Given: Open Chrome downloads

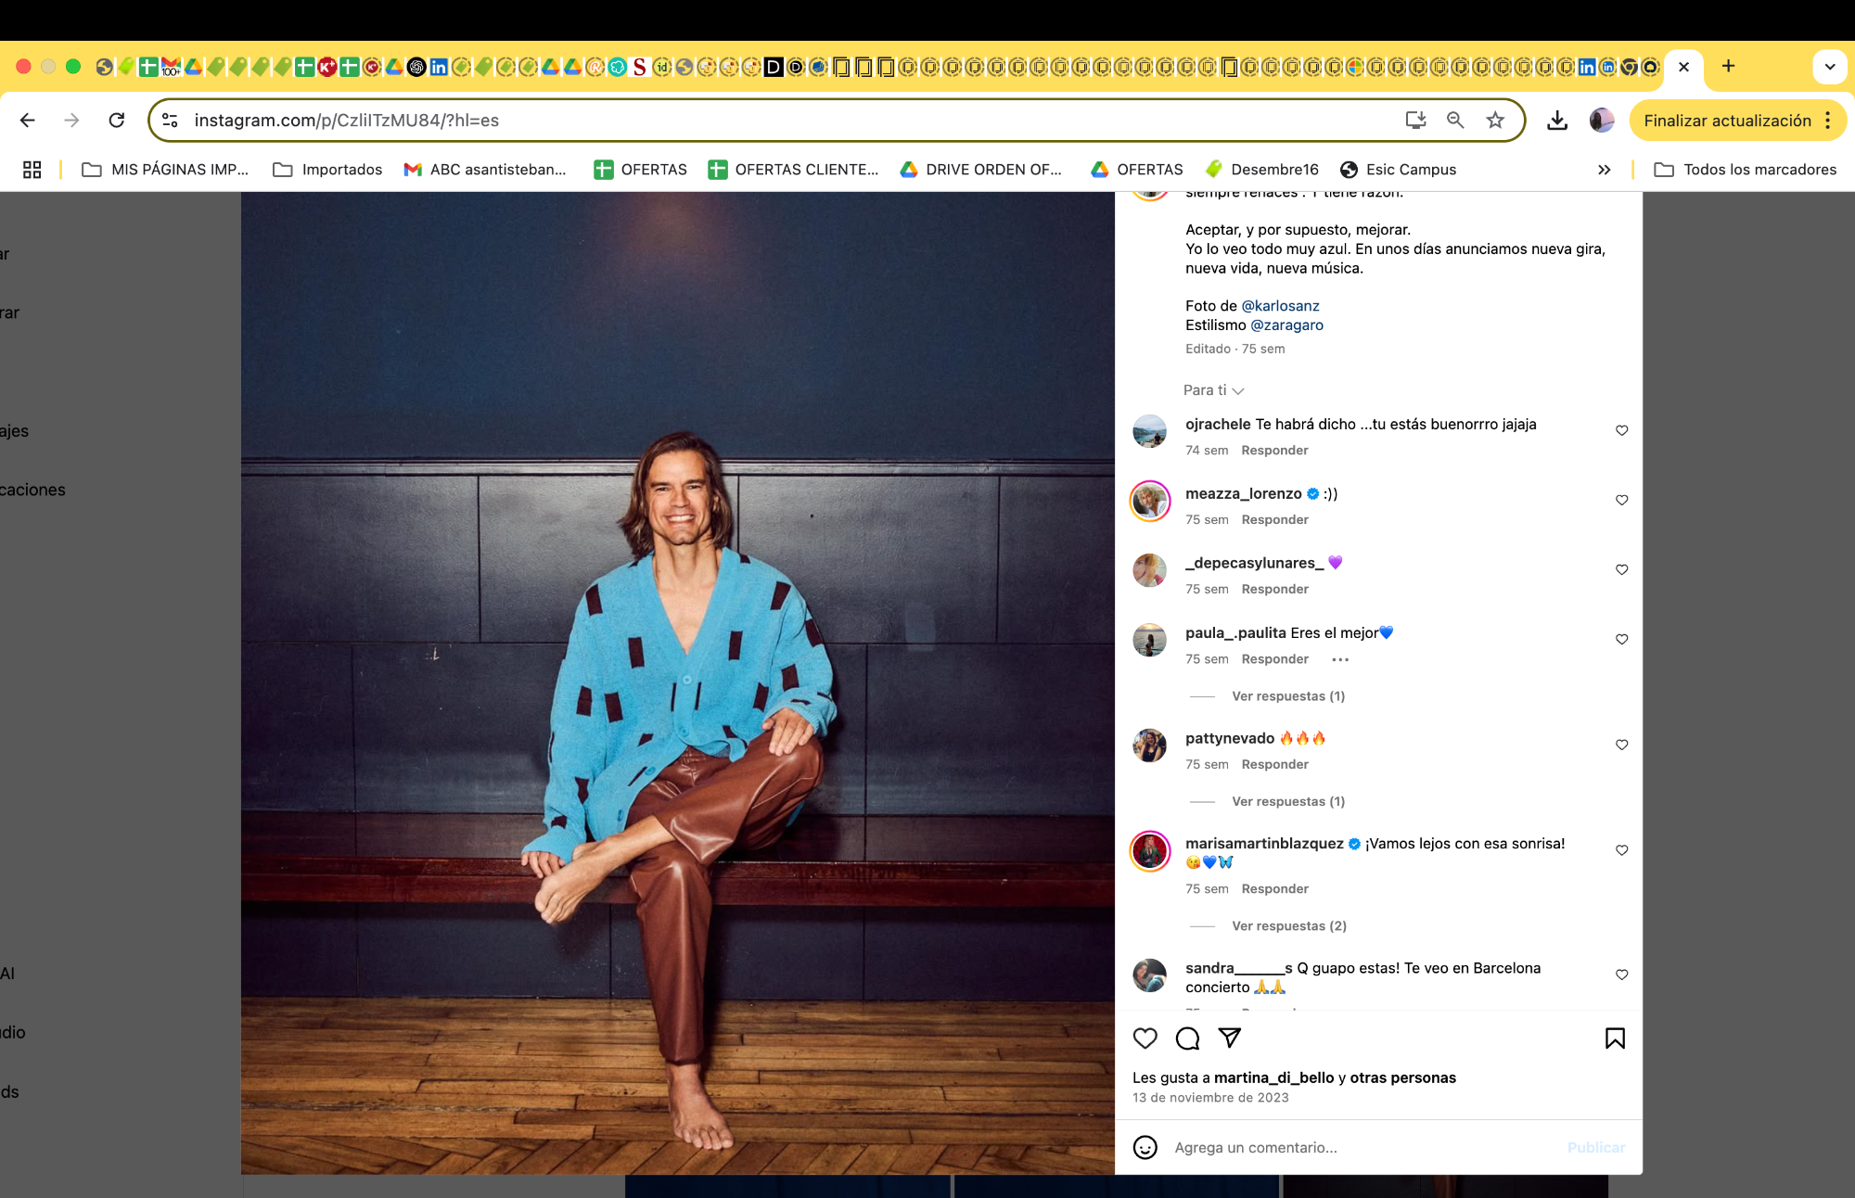Looking at the screenshot, I should (1557, 121).
